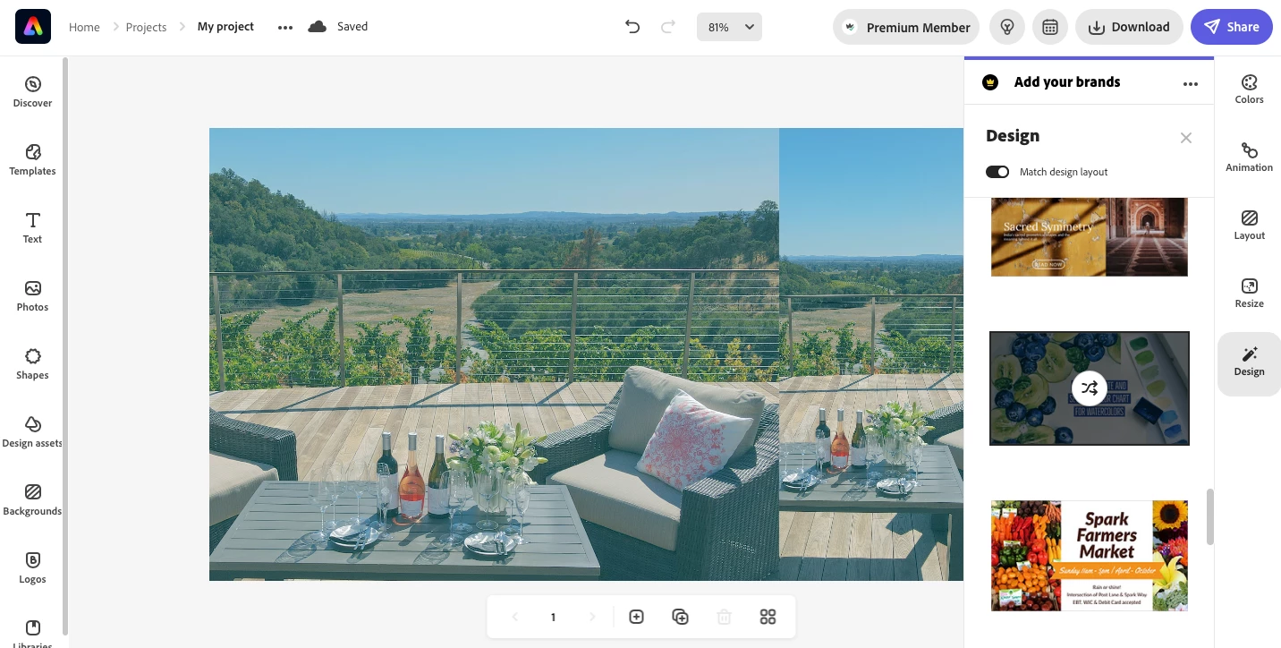This screenshot has height=648, width=1281.
Task: Go to the Projects breadcrumb
Action: coord(146,27)
